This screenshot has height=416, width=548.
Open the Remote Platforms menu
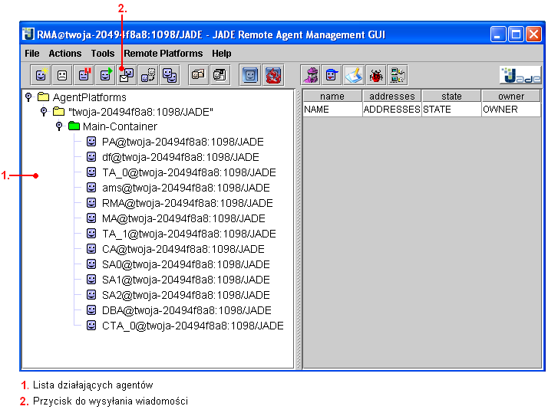tap(163, 54)
